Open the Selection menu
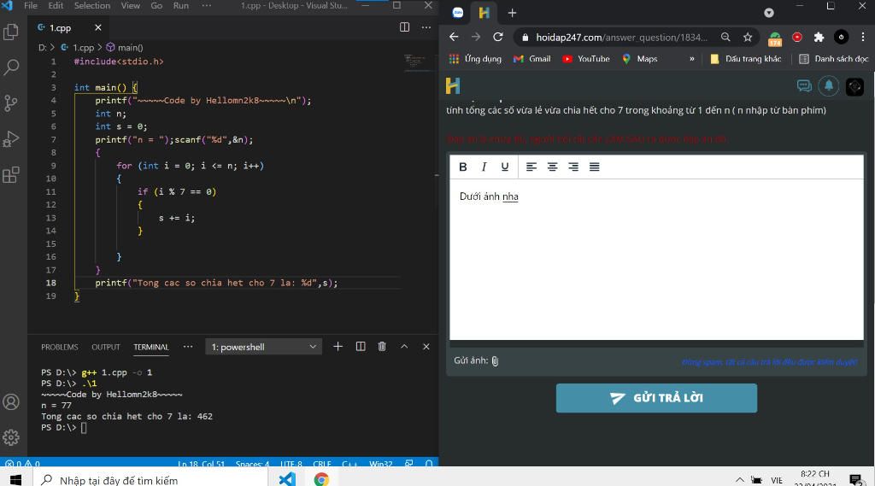 [x=92, y=6]
